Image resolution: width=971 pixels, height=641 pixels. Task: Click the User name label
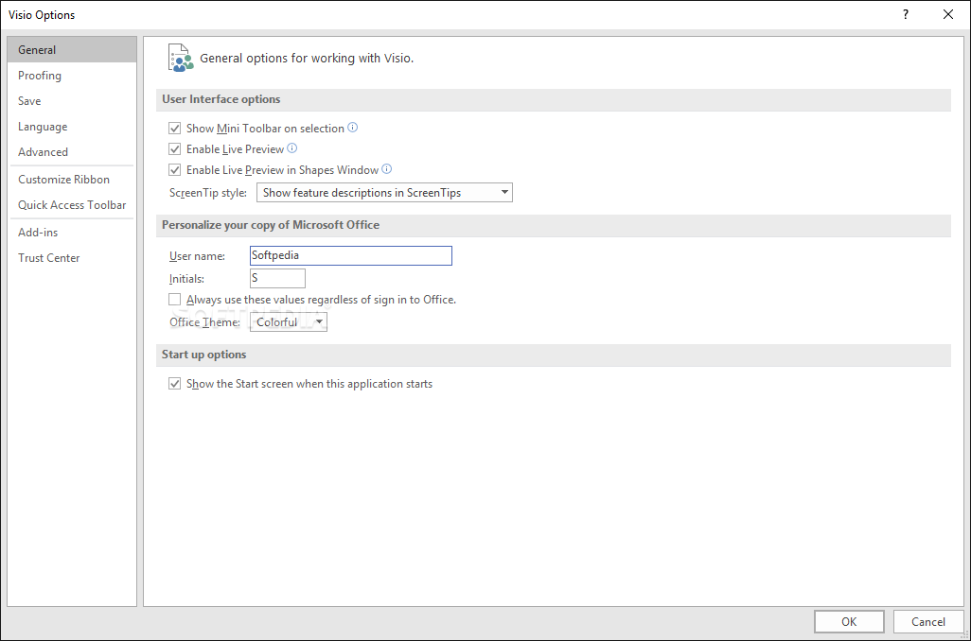point(197,256)
